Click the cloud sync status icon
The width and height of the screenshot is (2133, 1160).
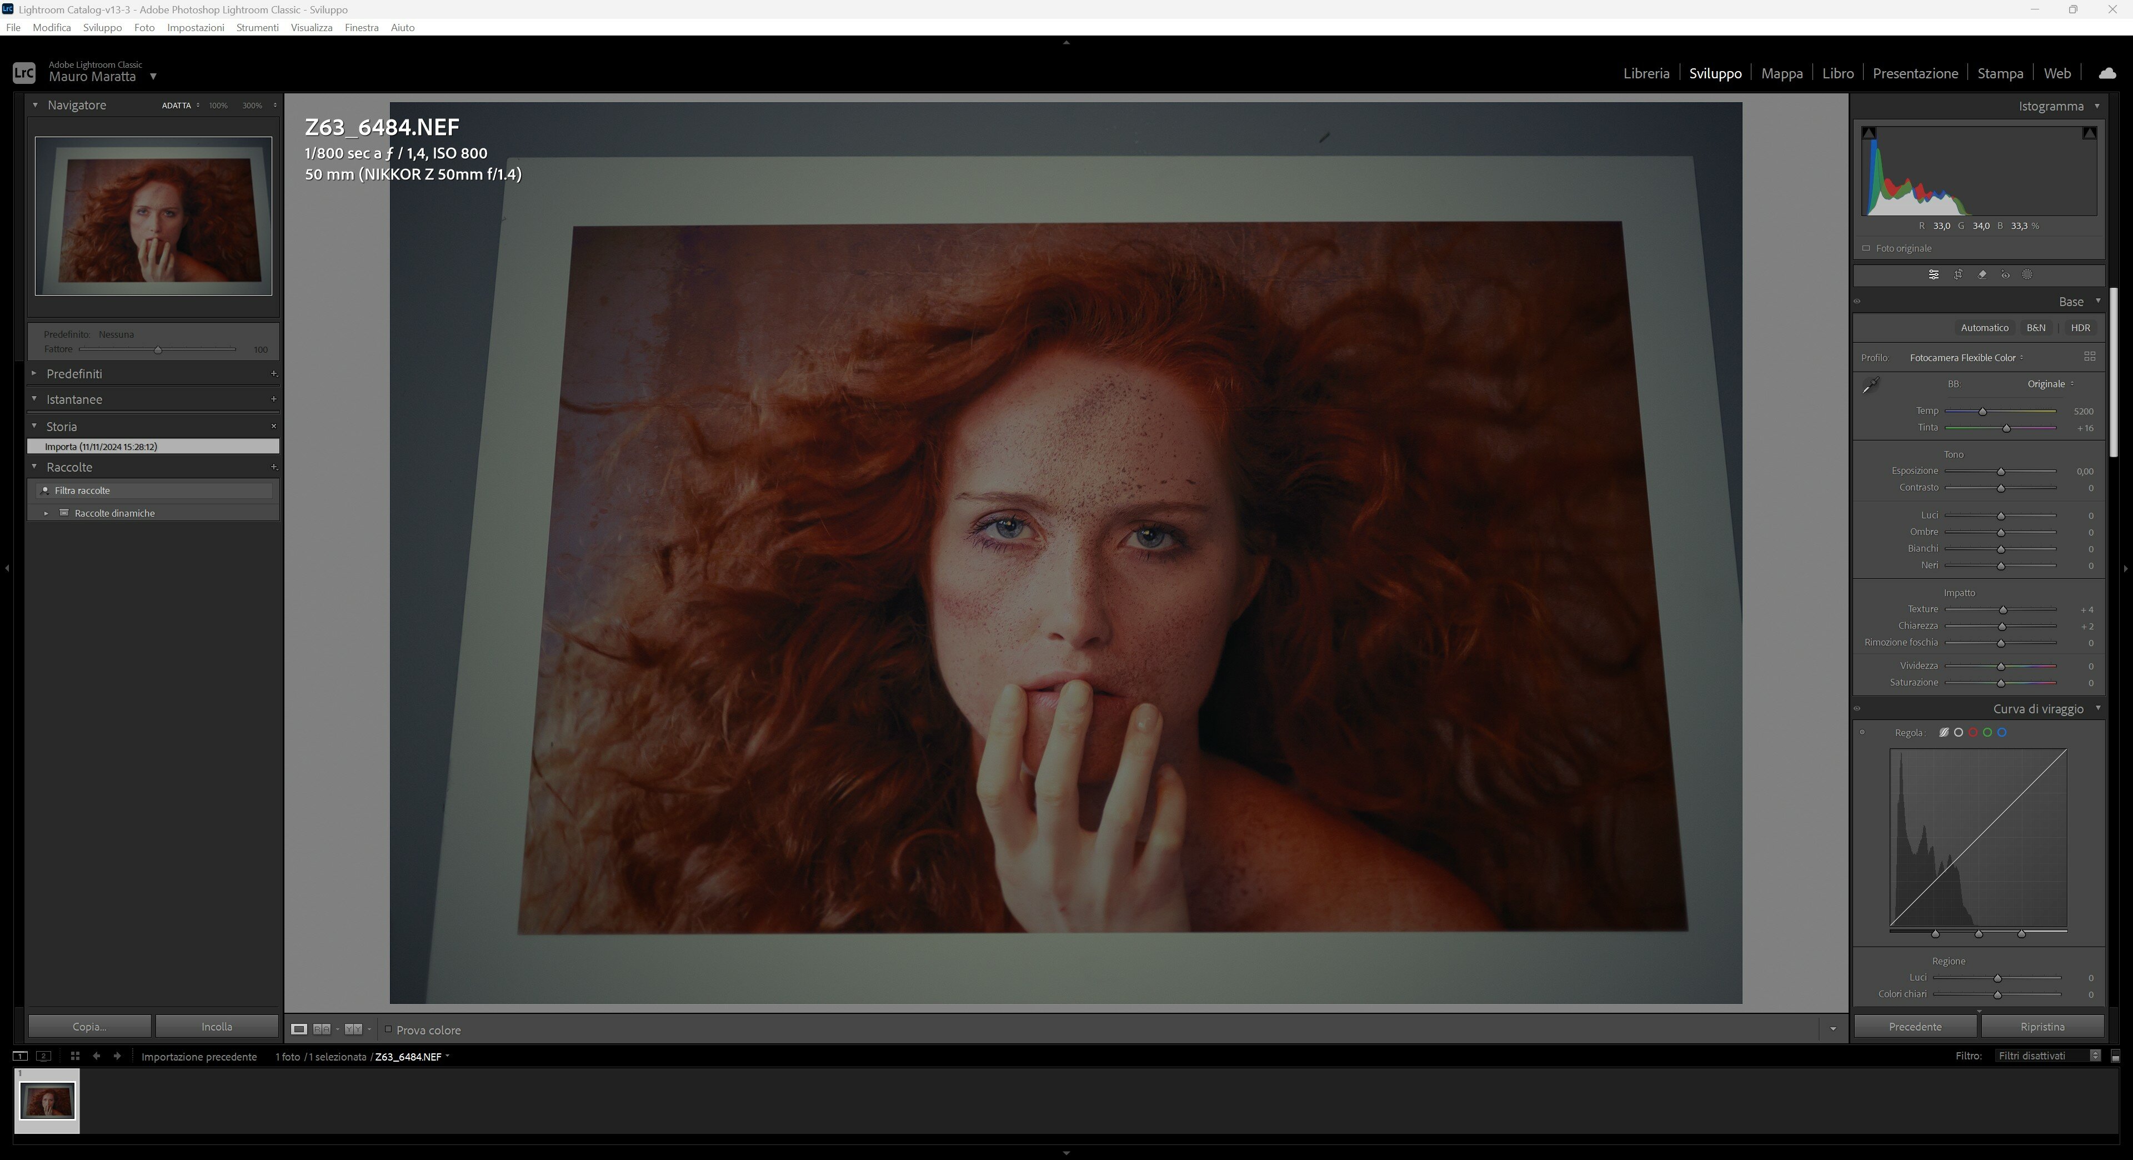[x=2107, y=74]
